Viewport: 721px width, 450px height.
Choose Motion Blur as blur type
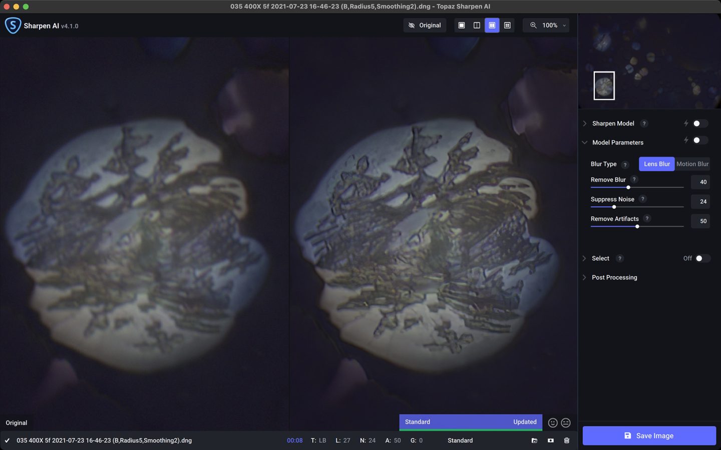(692, 164)
